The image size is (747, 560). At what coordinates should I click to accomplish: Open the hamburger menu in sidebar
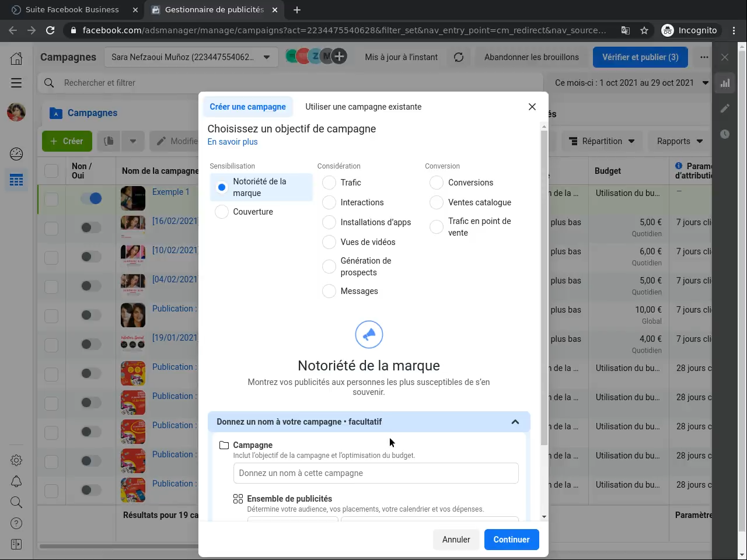[x=16, y=83]
